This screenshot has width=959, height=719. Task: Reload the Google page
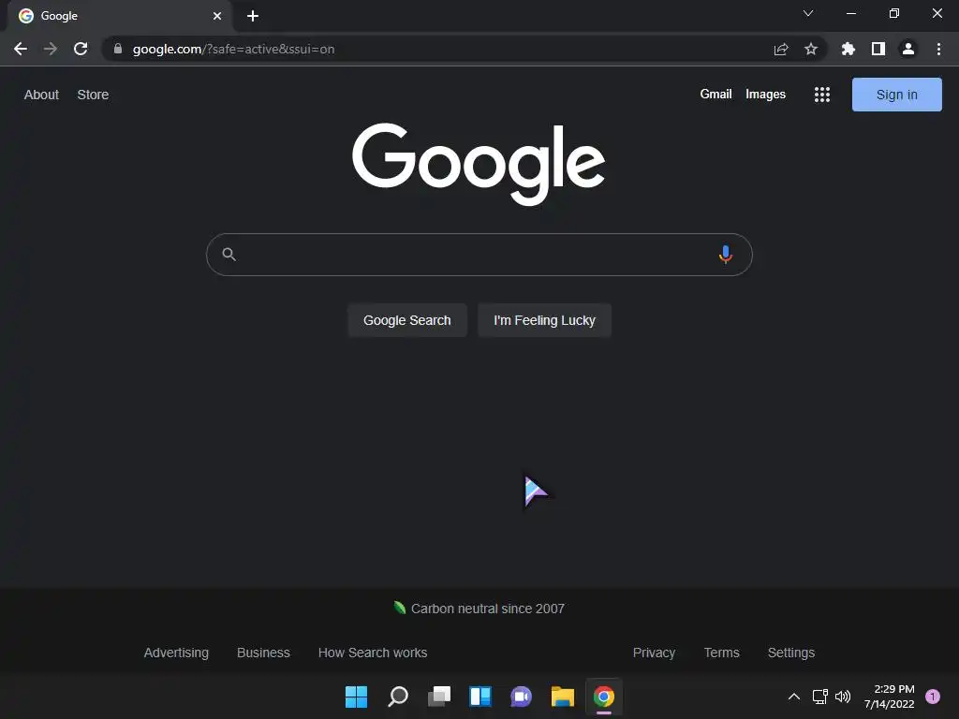[81, 49]
